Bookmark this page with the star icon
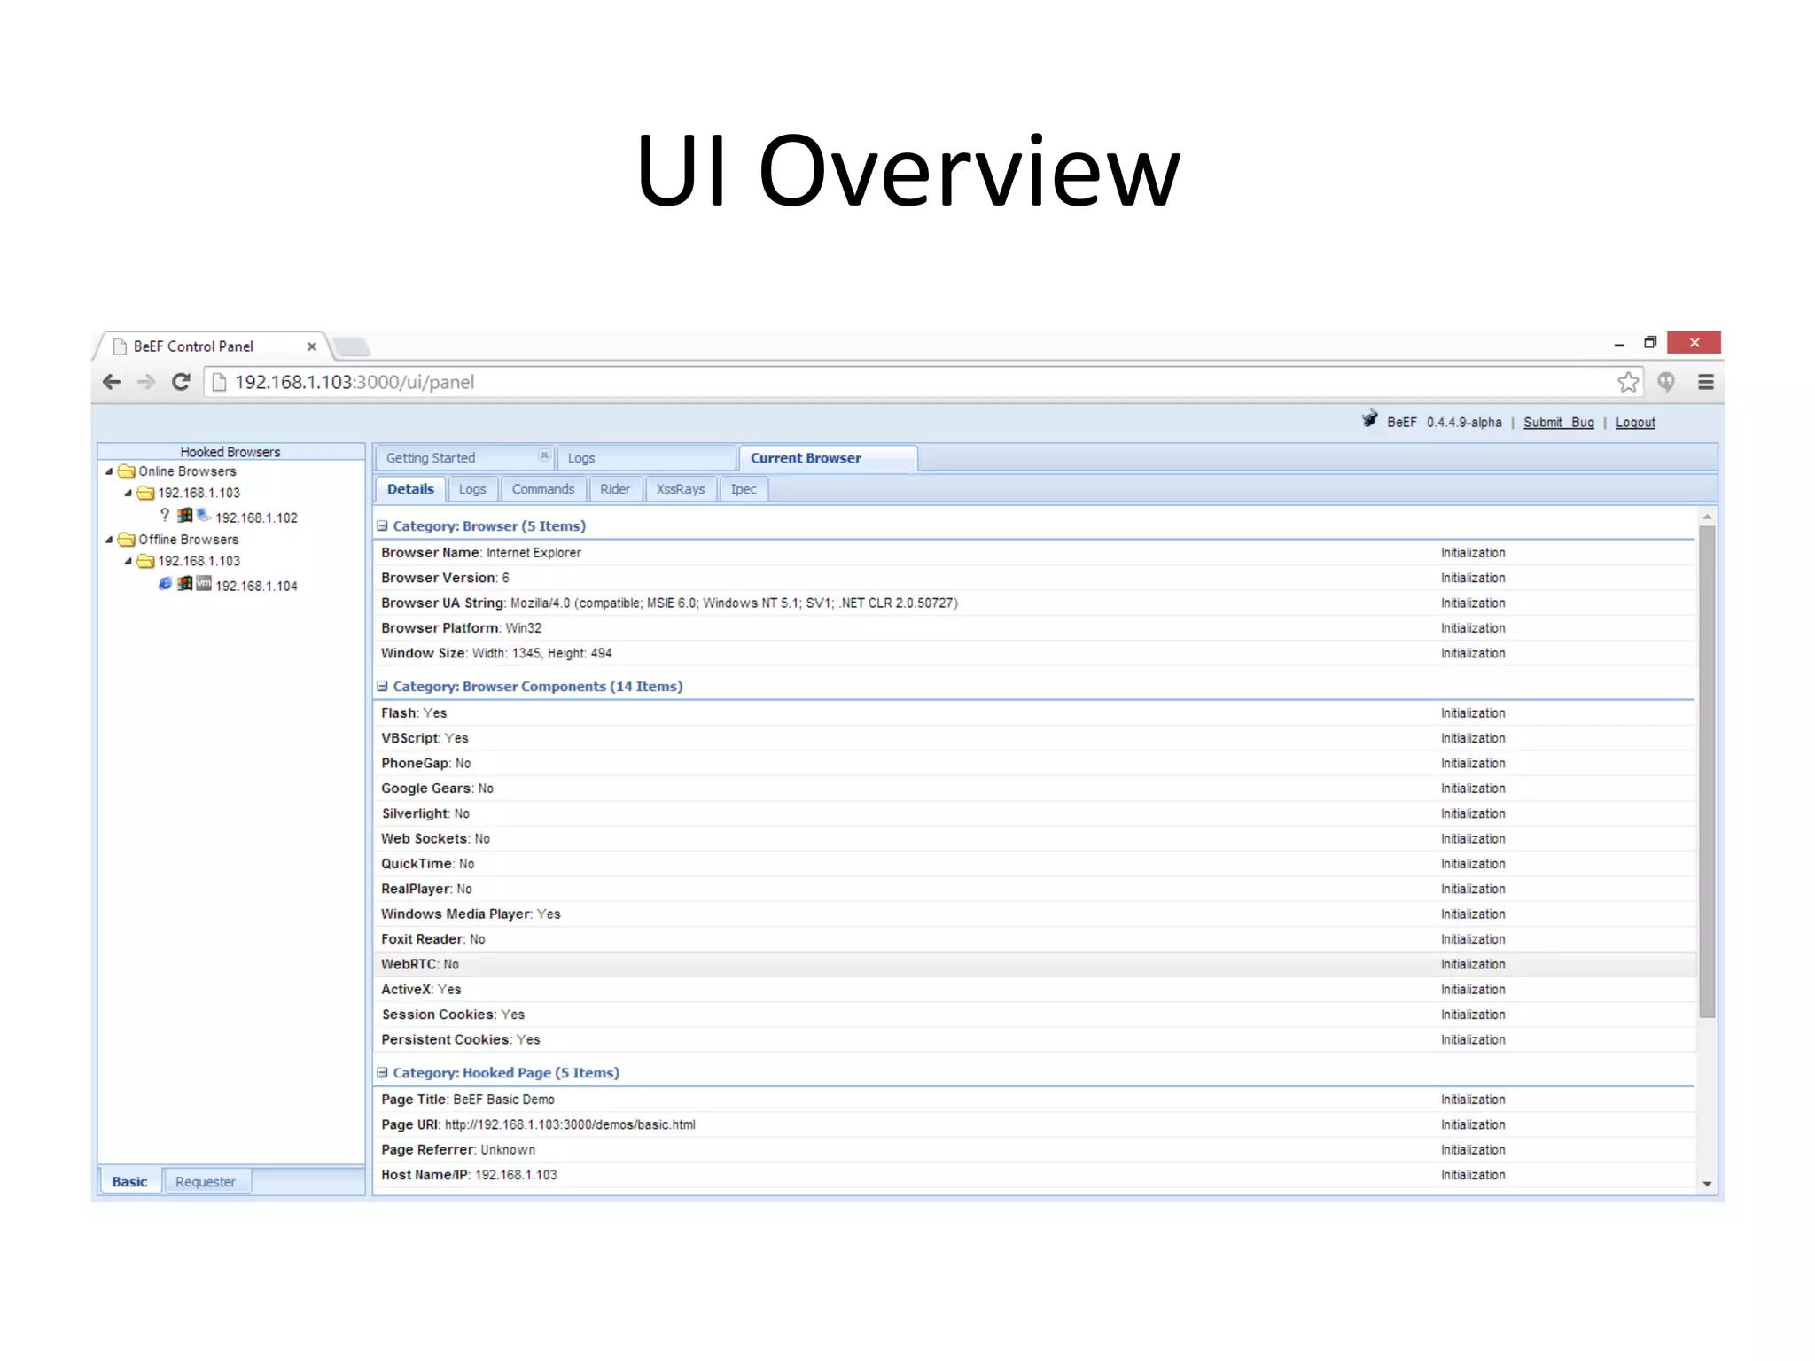This screenshot has height=1361, width=1815. point(1628,382)
